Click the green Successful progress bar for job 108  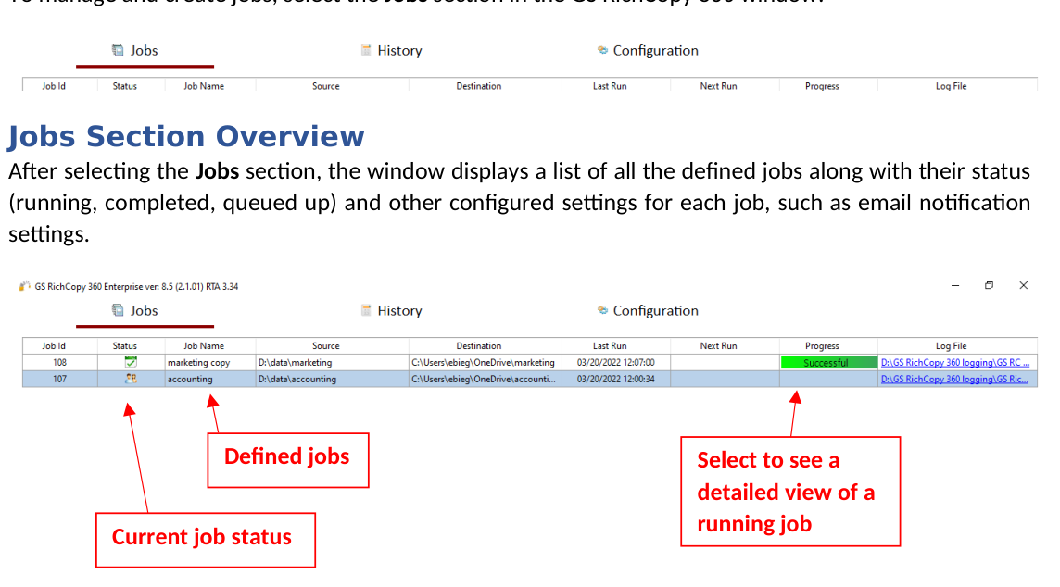tap(828, 363)
